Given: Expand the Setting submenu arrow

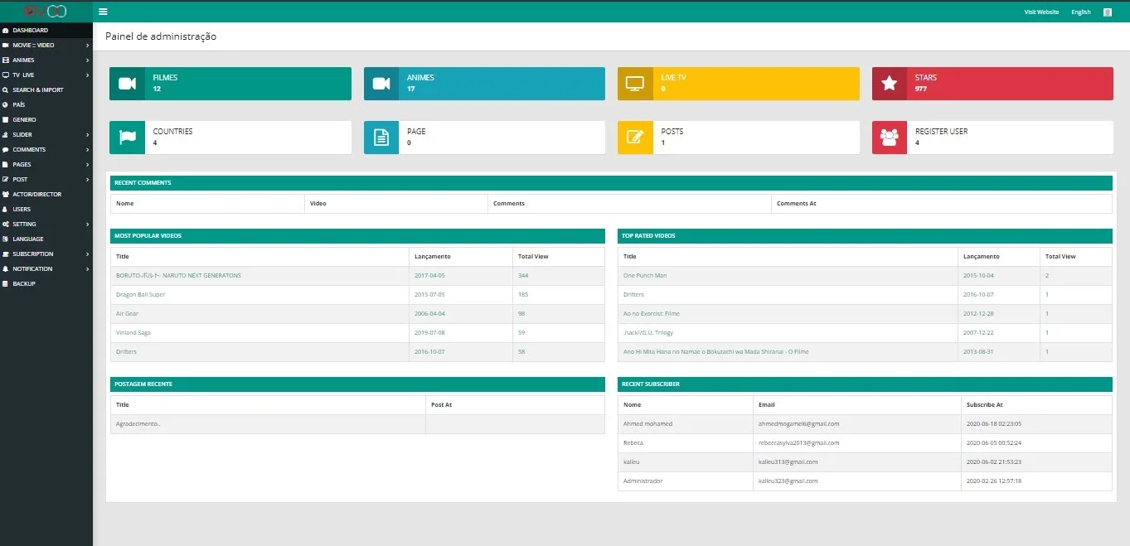Looking at the screenshot, I should [x=87, y=225].
